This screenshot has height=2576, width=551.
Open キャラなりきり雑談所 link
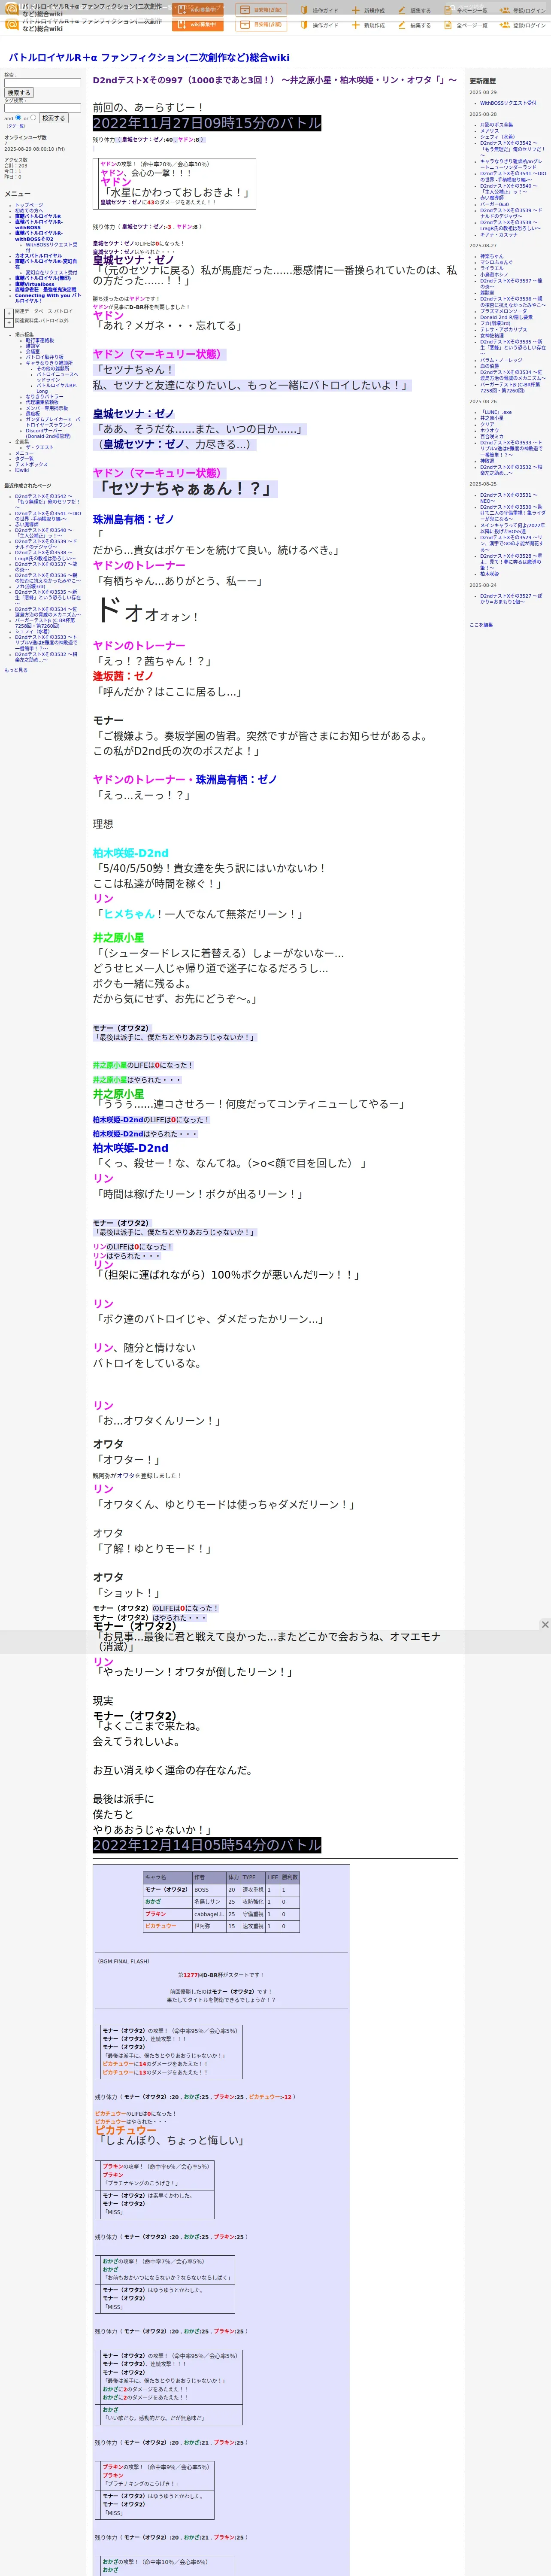point(49,363)
